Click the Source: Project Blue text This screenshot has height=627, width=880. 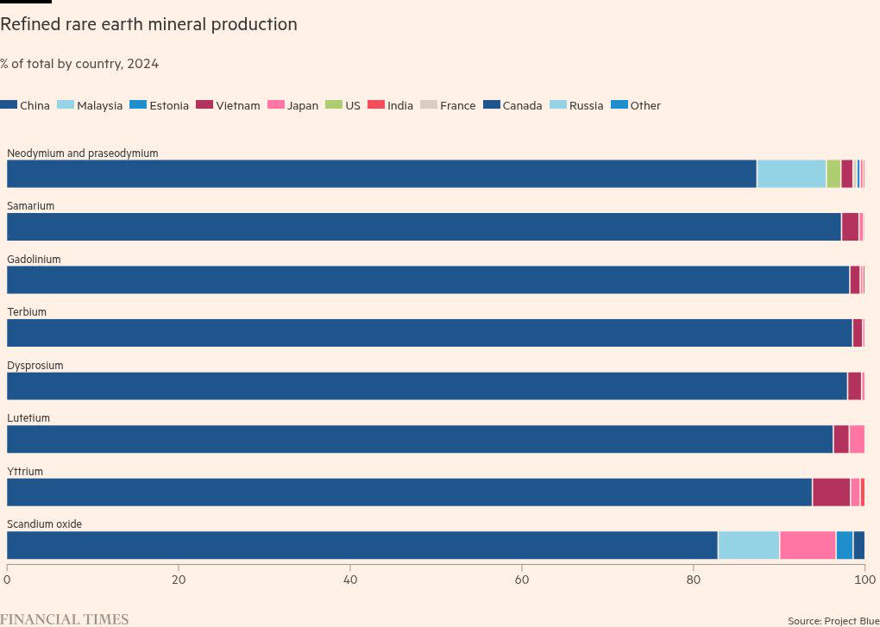coord(833,620)
